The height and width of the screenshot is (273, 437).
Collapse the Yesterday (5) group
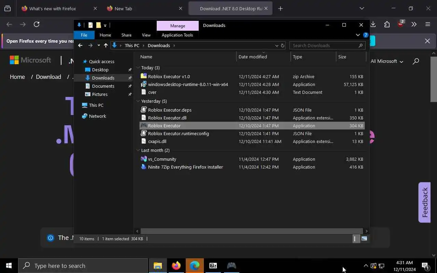pos(138,101)
